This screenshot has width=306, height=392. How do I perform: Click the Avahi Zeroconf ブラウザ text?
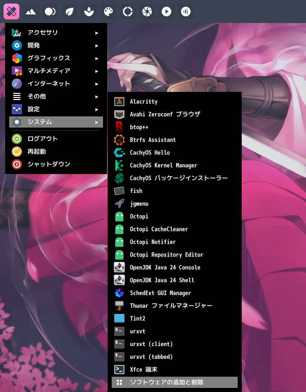[x=165, y=114]
